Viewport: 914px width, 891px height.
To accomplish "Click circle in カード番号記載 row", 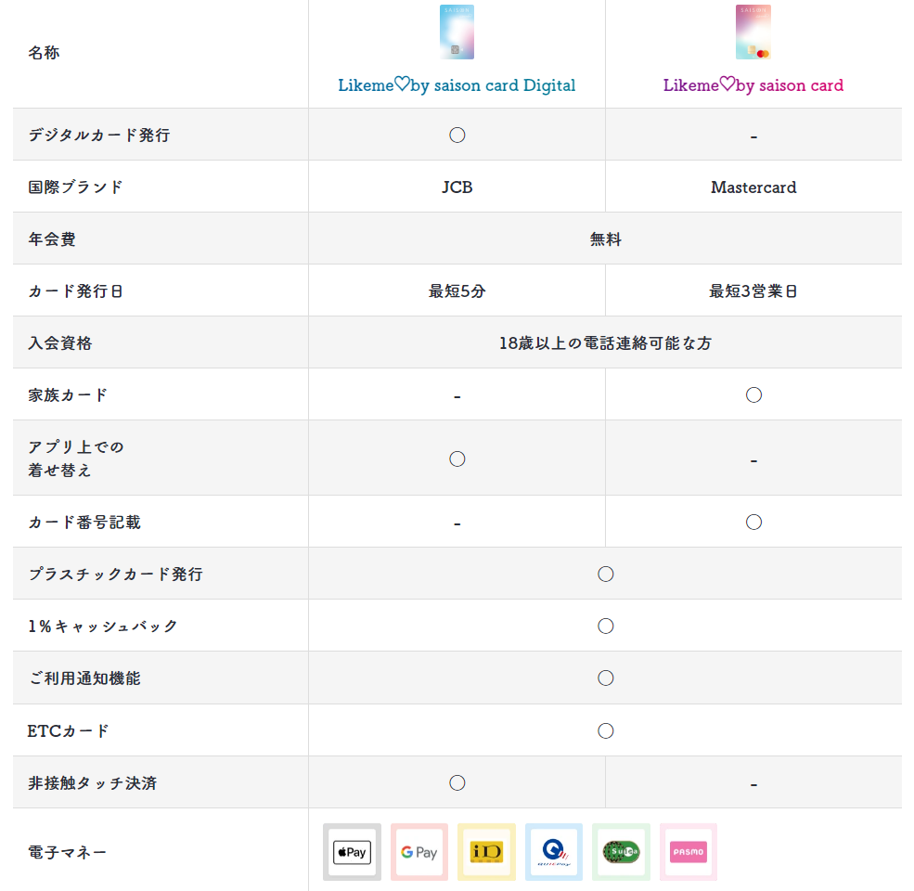I will [753, 522].
